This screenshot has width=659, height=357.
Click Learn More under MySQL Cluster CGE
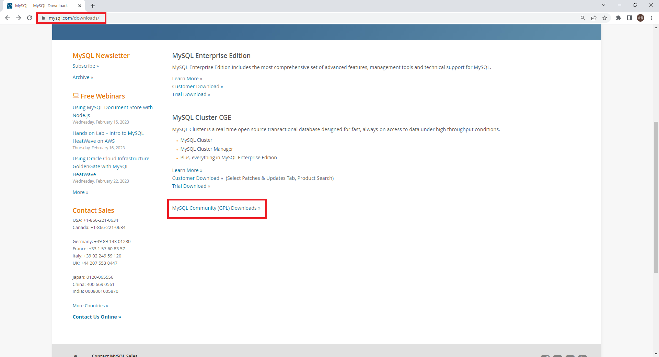point(187,170)
